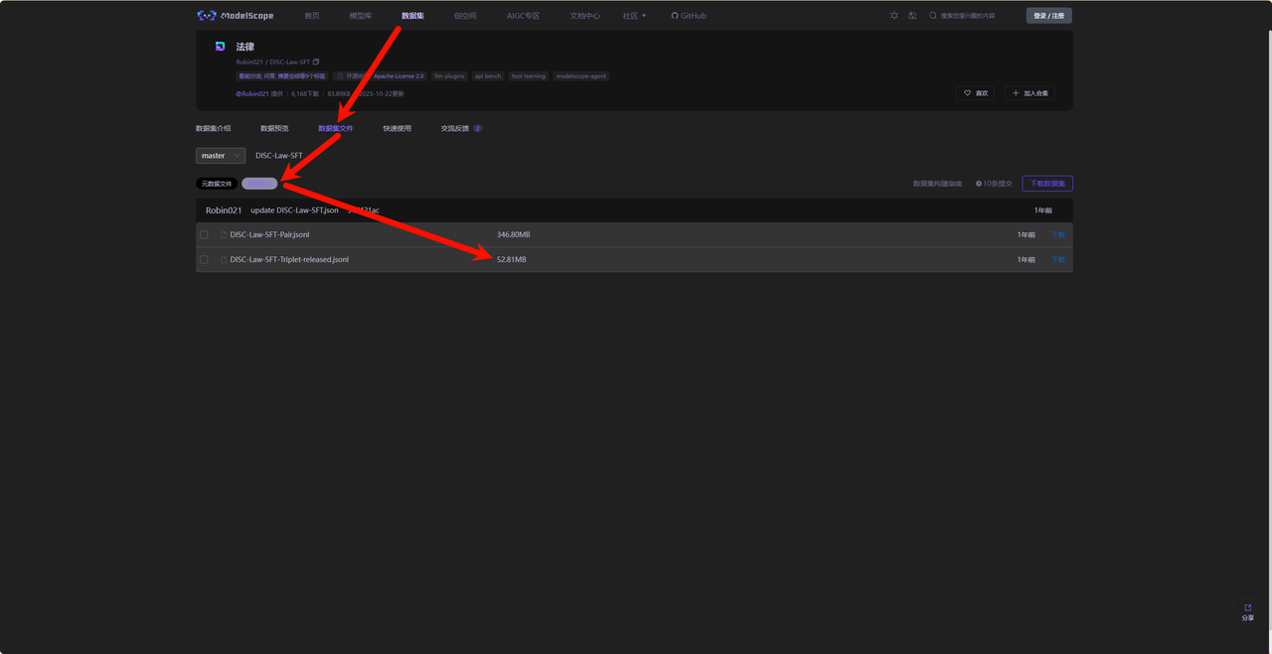Download DISC-Law-SFT-Triplet-released.jsonl via 下载 link
Screen dimensions: 1272x654
click(x=1058, y=260)
